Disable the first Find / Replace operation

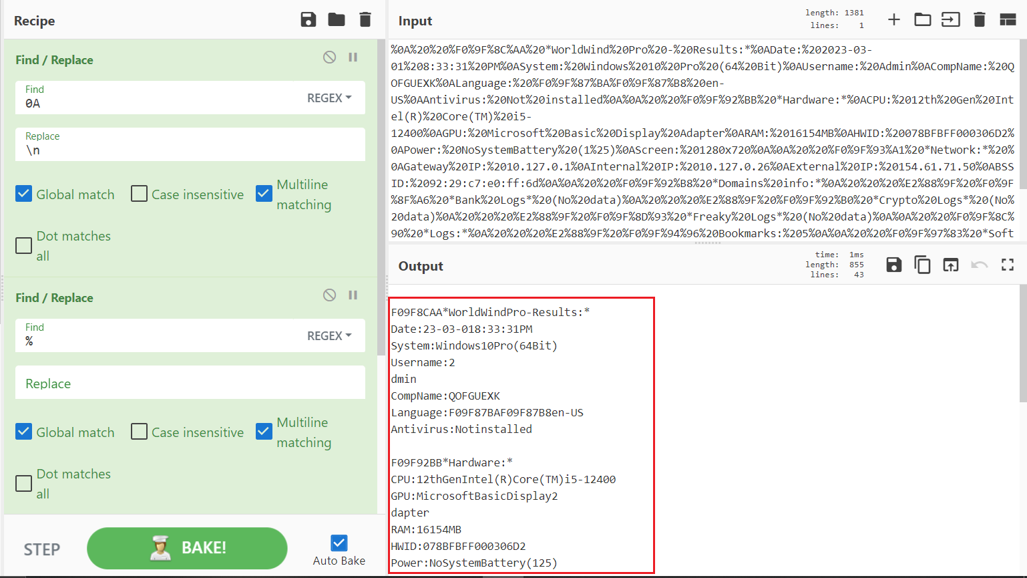[x=329, y=57]
